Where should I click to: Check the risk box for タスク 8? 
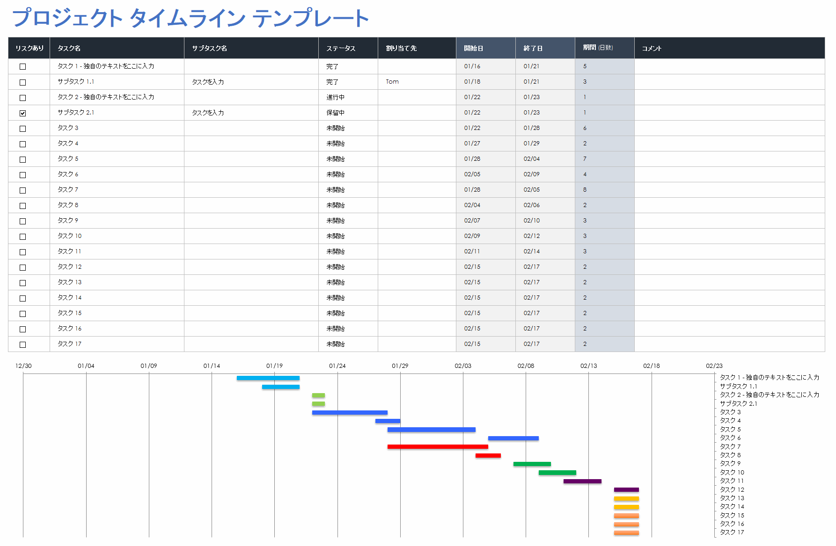[x=22, y=205]
